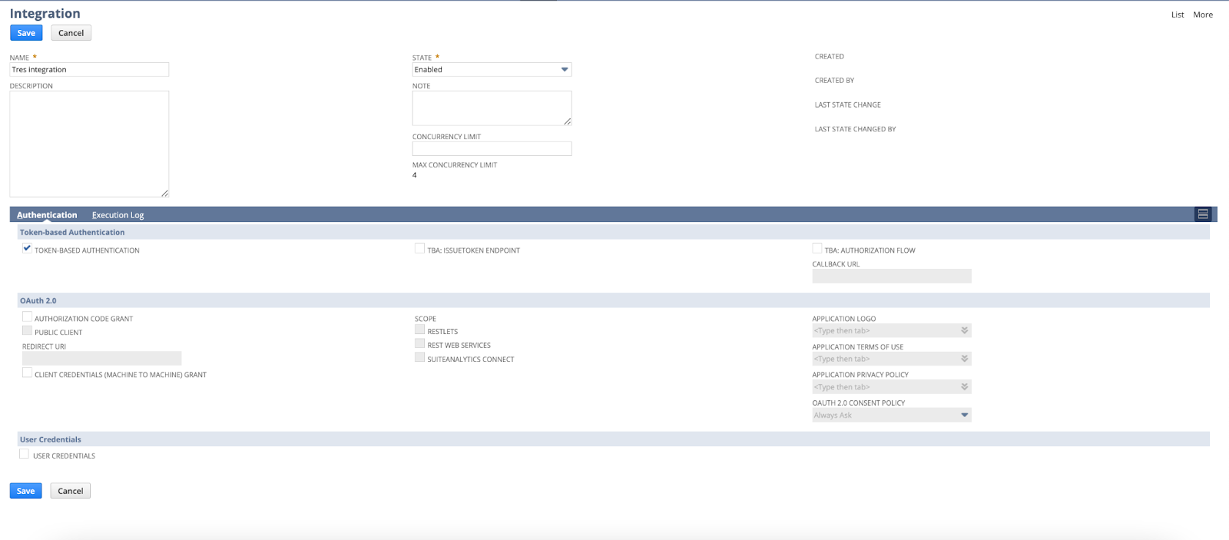Open the OAuth 2.0 Consent Policy dropdown
The image size is (1229, 540).
pos(964,416)
